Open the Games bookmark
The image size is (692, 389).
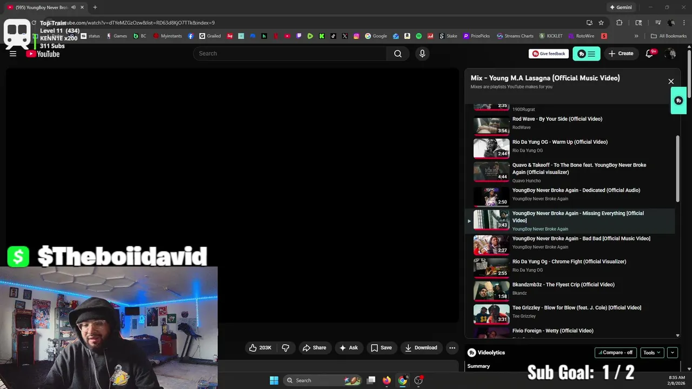click(x=117, y=36)
